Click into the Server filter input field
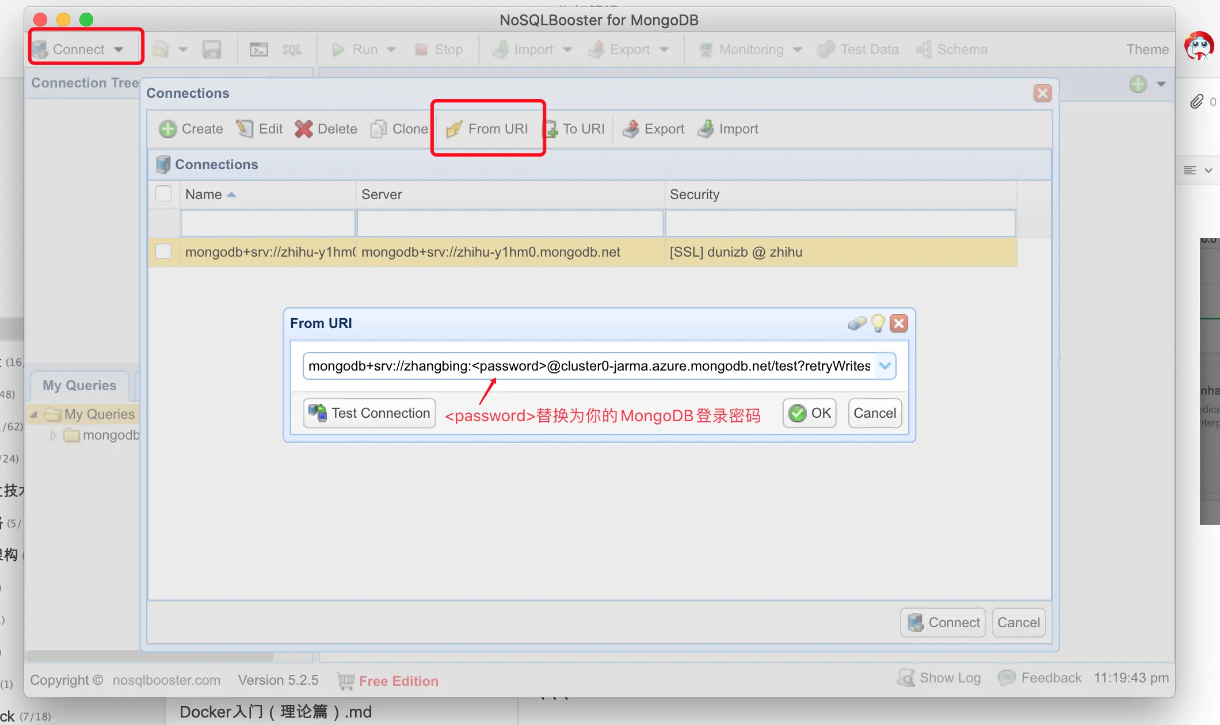1220x725 pixels. point(510,223)
